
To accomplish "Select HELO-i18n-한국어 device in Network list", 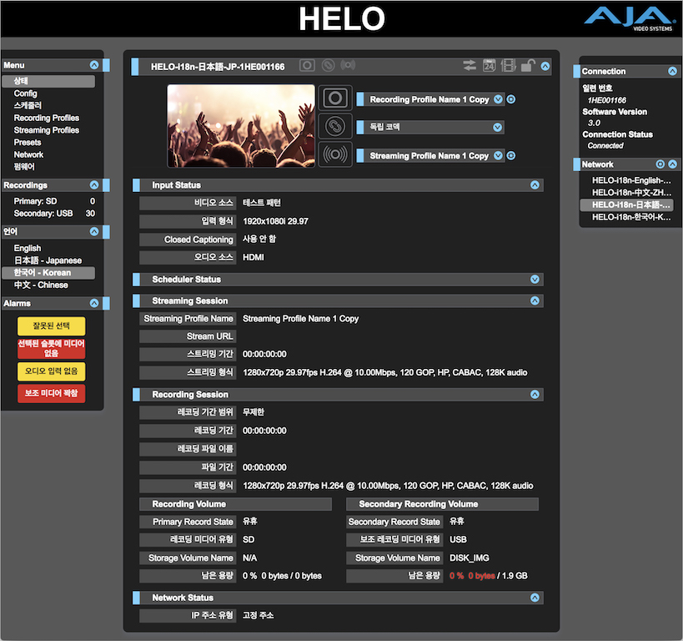I will 630,217.
